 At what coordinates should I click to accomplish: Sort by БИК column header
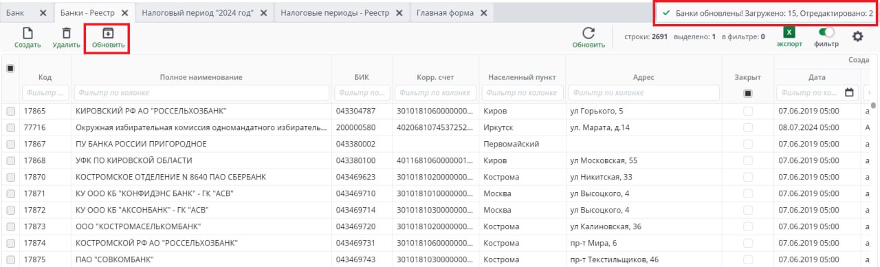click(x=362, y=77)
